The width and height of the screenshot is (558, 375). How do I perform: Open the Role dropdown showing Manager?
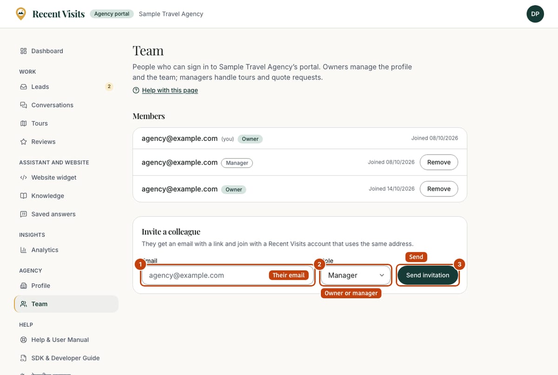tap(356, 275)
